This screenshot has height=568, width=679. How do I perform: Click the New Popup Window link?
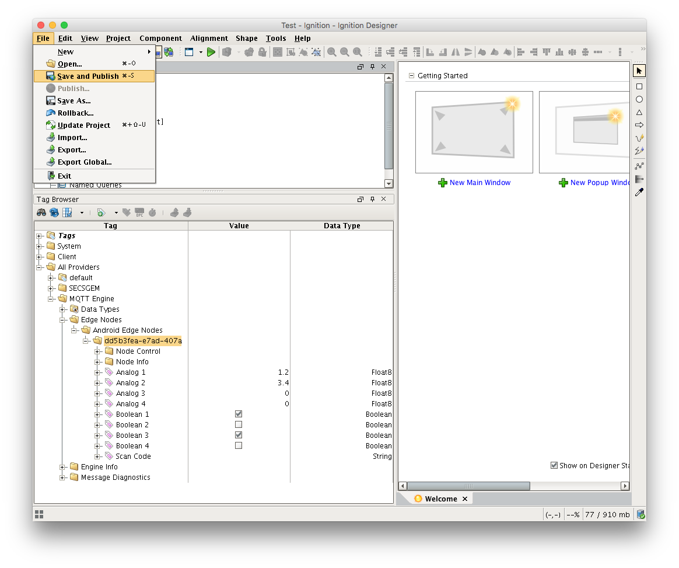[x=600, y=183]
